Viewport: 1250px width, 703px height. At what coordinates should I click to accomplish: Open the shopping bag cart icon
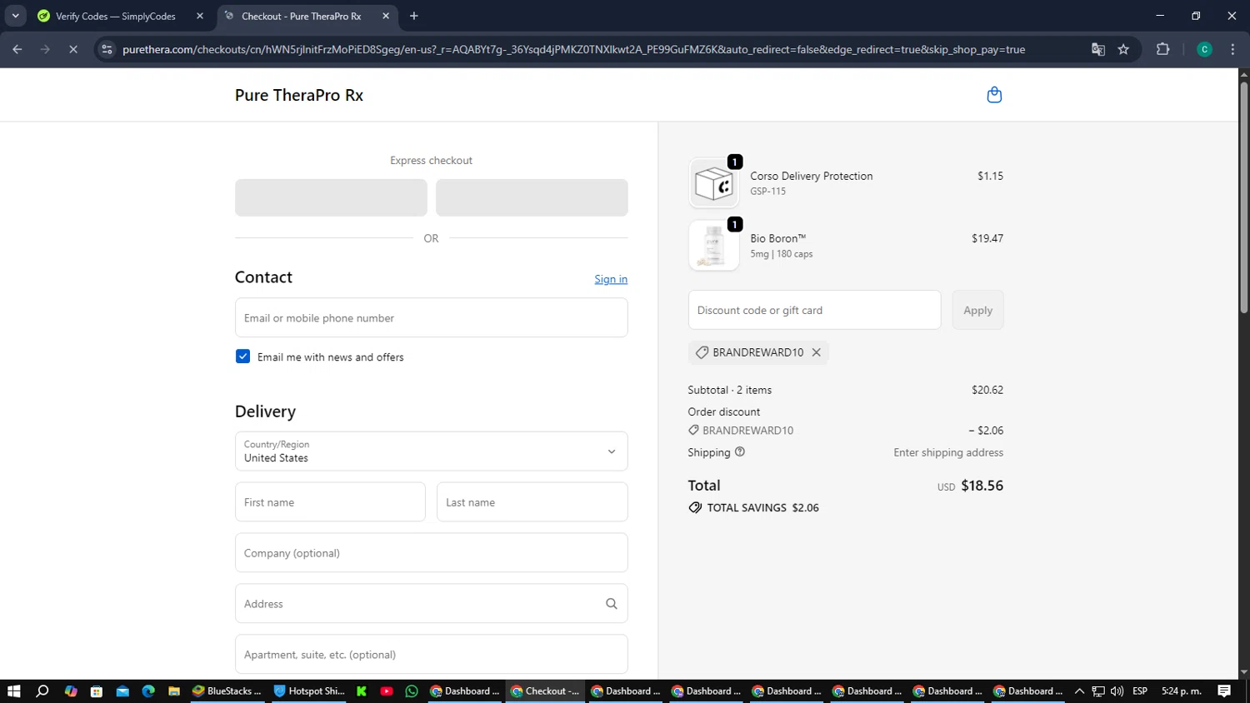click(x=994, y=95)
